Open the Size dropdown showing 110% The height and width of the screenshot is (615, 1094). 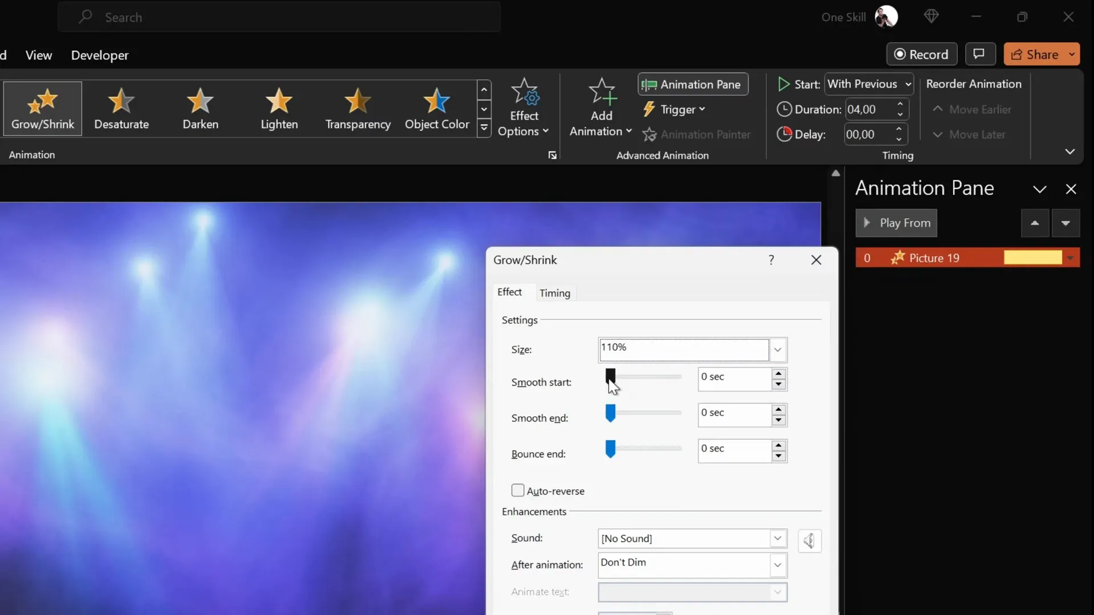point(778,350)
